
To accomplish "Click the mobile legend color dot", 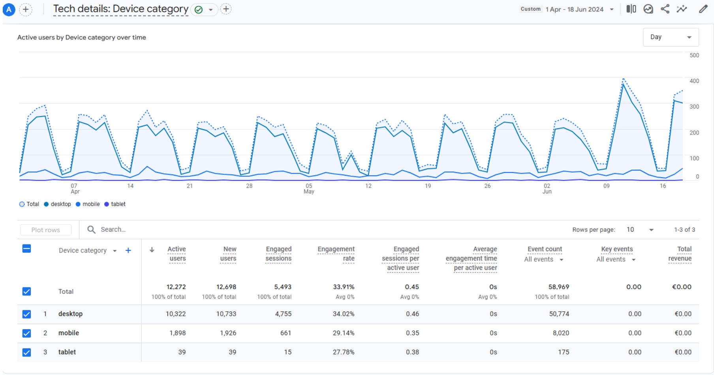I will click(78, 204).
